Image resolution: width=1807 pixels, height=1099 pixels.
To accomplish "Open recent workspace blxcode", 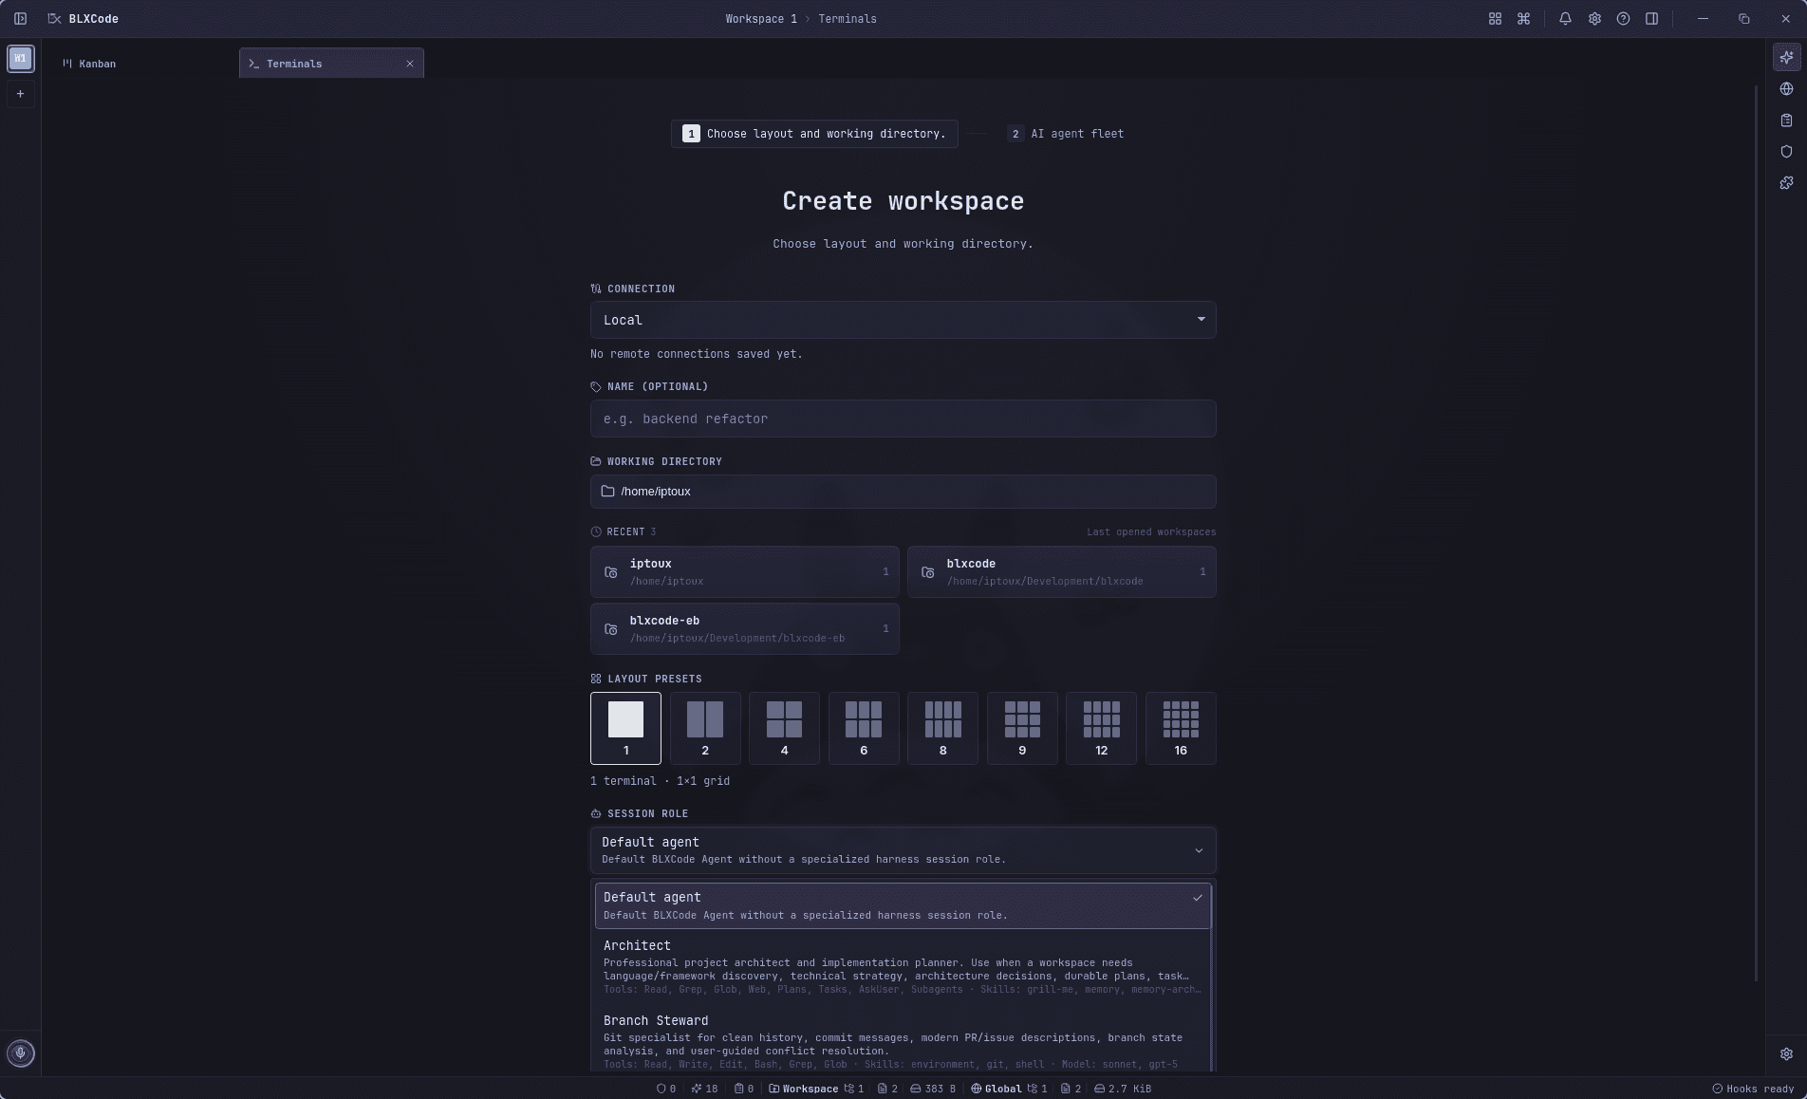I will [1061, 571].
